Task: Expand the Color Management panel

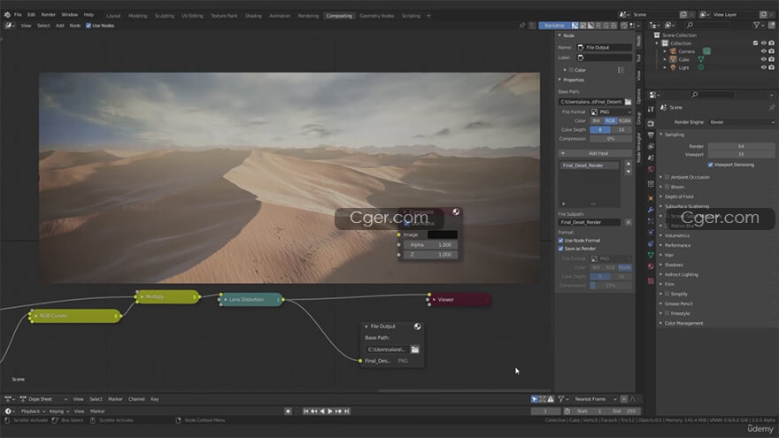Action: point(683,323)
